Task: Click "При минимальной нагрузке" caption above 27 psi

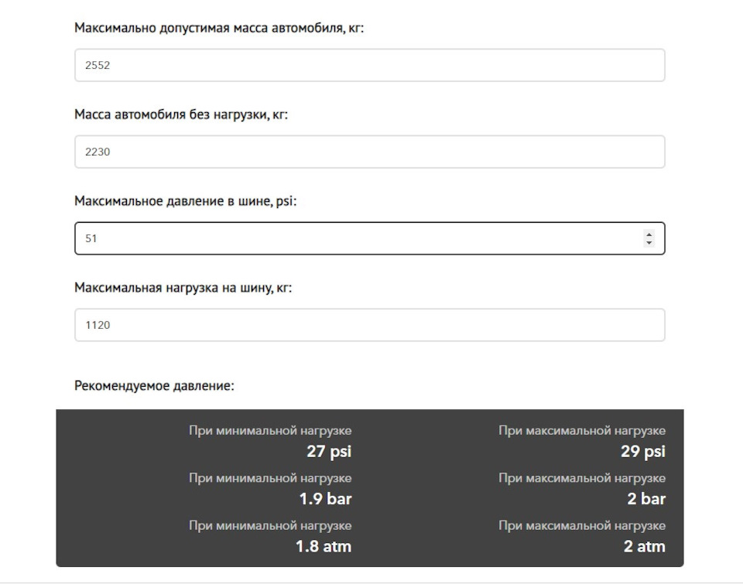Action: click(270, 431)
